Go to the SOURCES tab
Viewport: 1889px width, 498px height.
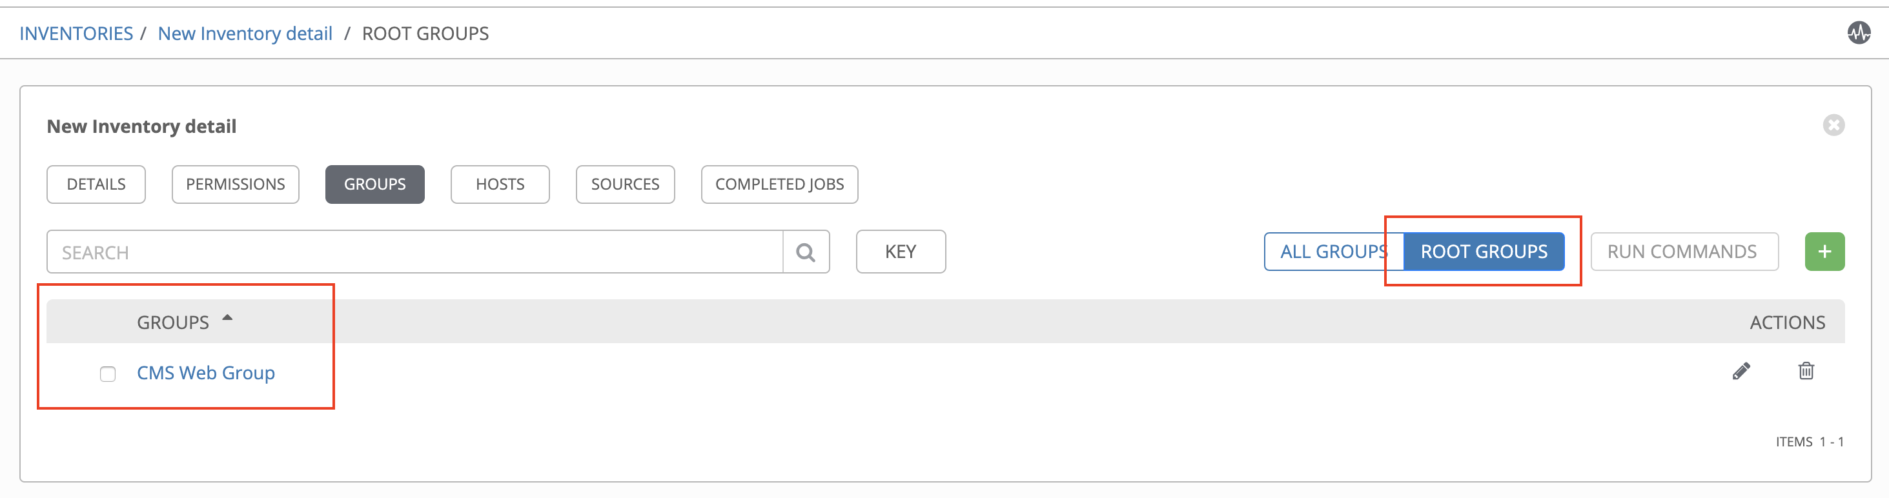click(625, 184)
